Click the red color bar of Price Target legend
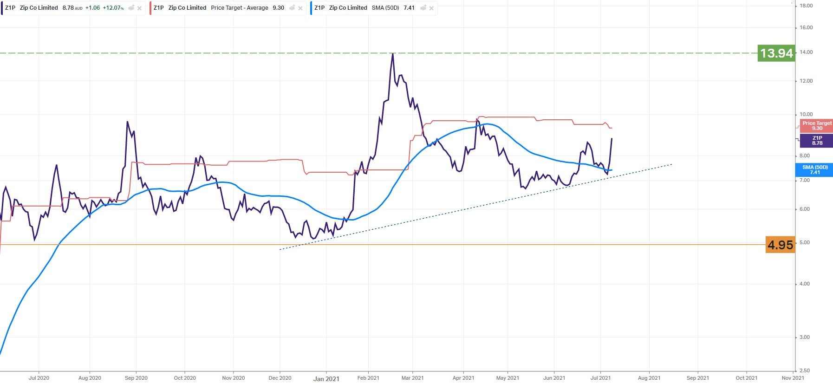 (x=150, y=8)
